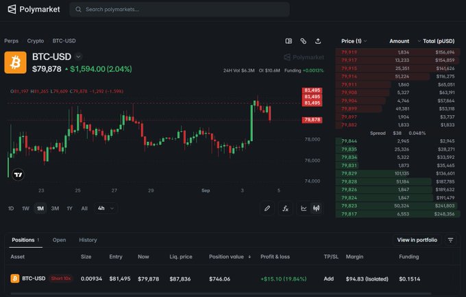
Task: Click the Liq. price column header
Action: point(181,257)
